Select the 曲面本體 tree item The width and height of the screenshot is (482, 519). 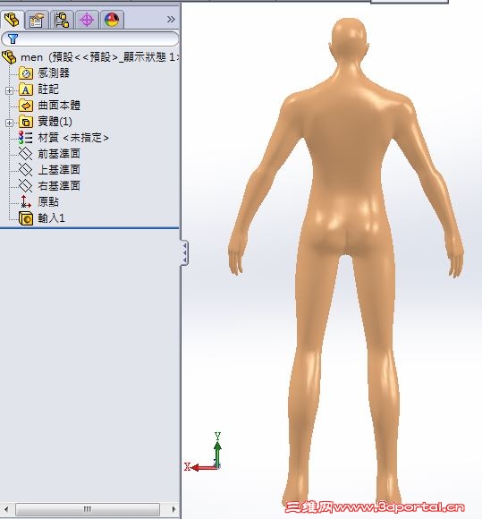(x=59, y=106)
